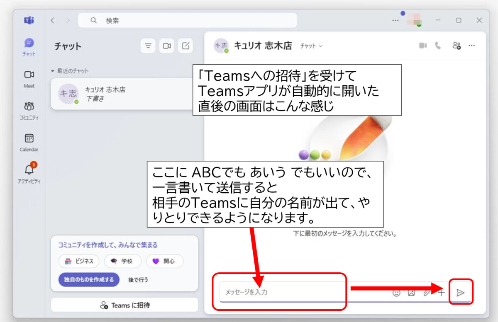Viewport: 498px width, 322px height.
Task: Open Activity (アクティビティ) bell icon
Action: pos(29,174)
